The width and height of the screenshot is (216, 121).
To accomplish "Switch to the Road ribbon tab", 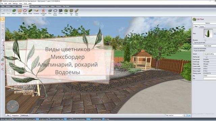I will [19, 6].
